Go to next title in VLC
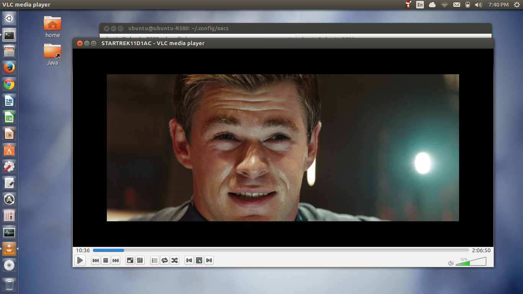This screenshot has height=294, width=523. tap(209, 261)
